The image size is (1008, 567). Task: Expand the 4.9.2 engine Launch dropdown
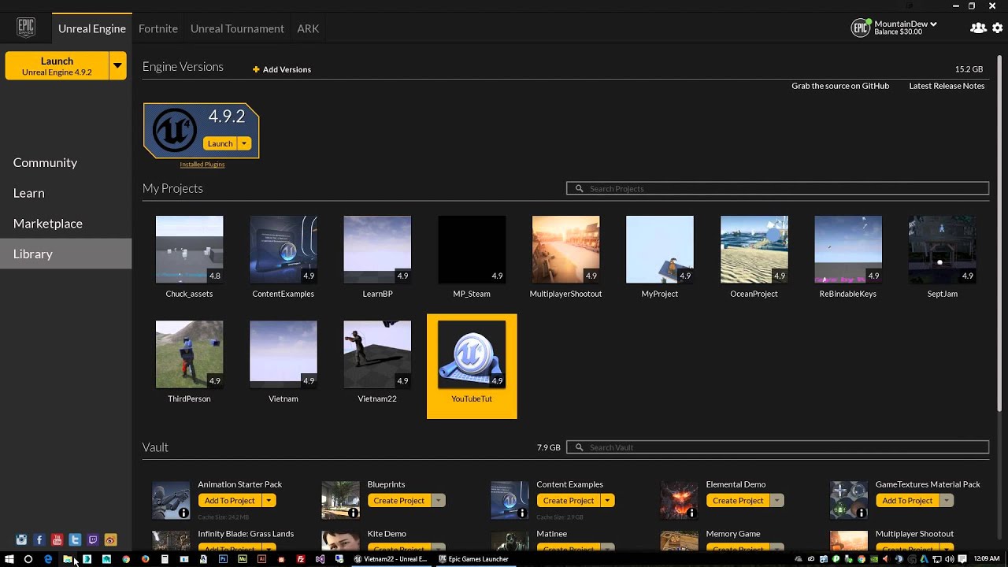click(244, 143)
